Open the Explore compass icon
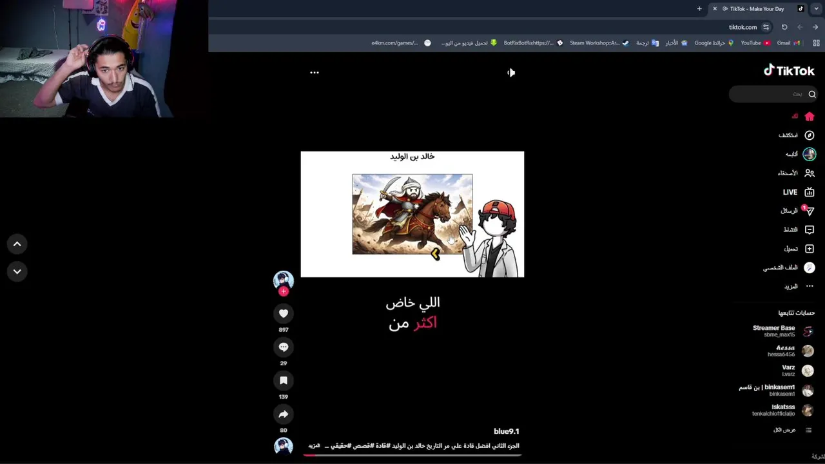Image resolution: width=825 pixels, height=464 pixels. pyautogui.click(x=810, y=135)
